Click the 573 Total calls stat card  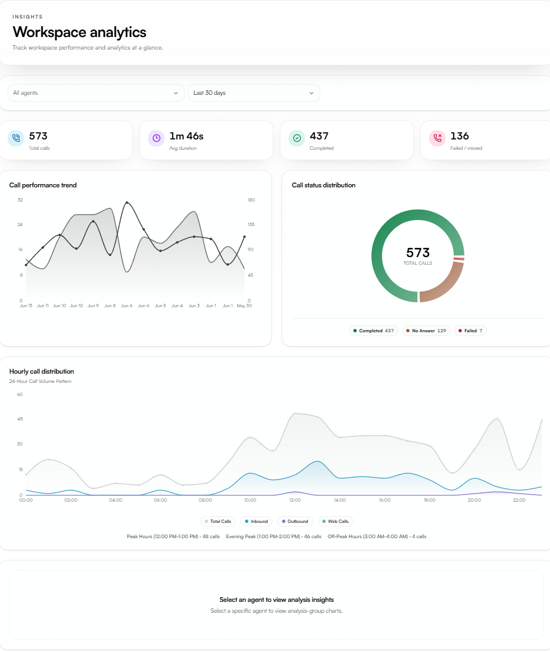tap(66, 140)
